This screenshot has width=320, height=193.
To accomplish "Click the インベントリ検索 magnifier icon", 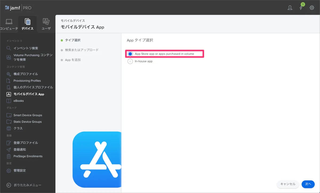I will (9, 48).
